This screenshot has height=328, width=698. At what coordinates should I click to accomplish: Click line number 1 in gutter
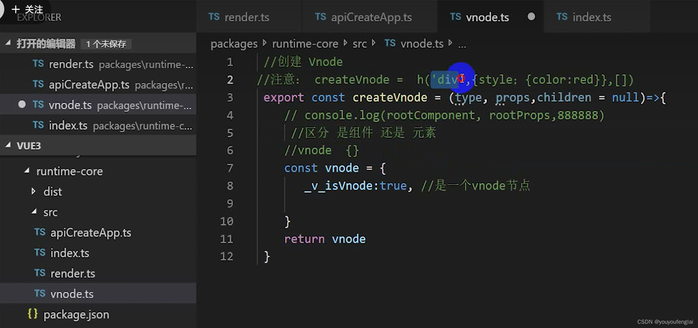(x=230, y=62)
